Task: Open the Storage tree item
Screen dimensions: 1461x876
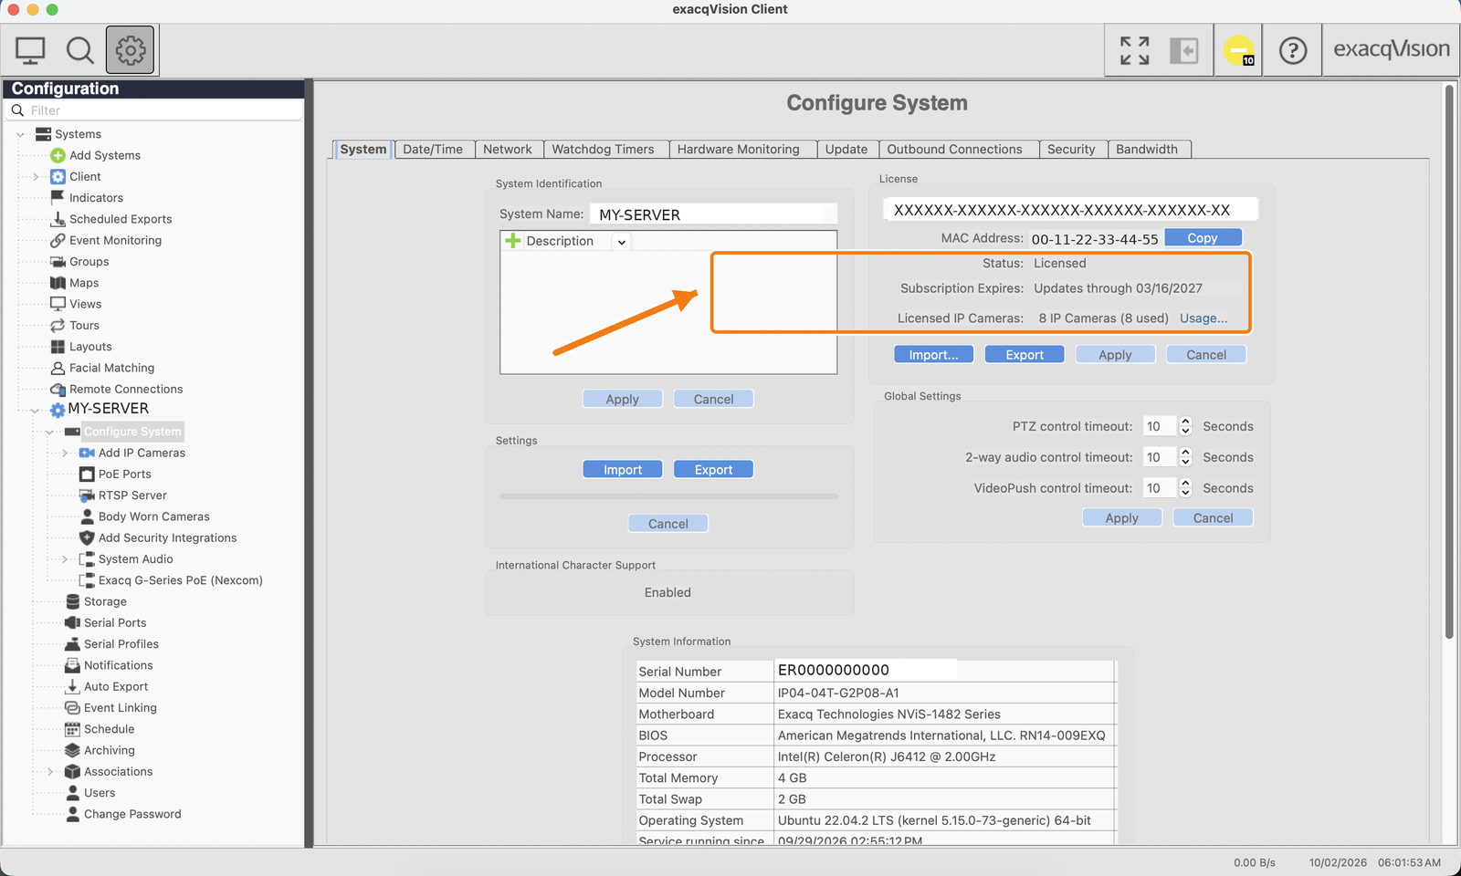Action: tap(105, 601)
